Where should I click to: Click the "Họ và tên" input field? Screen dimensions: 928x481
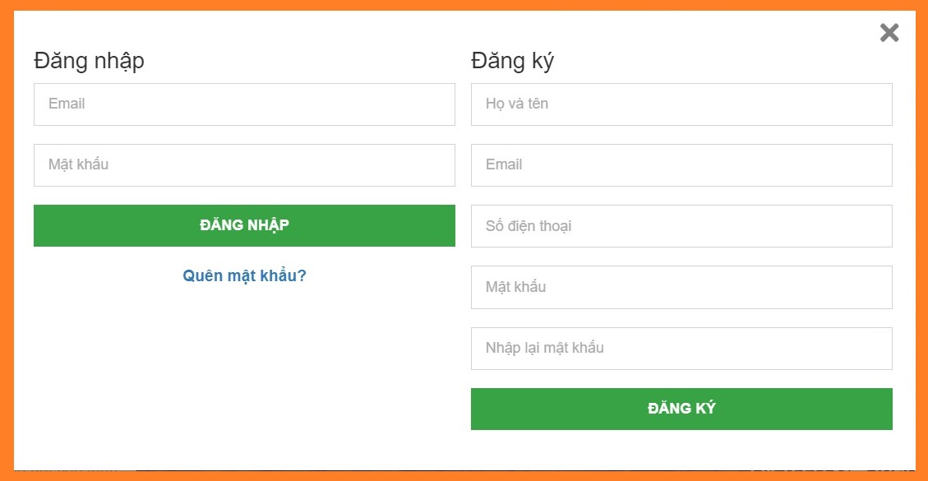pos(681,104)
